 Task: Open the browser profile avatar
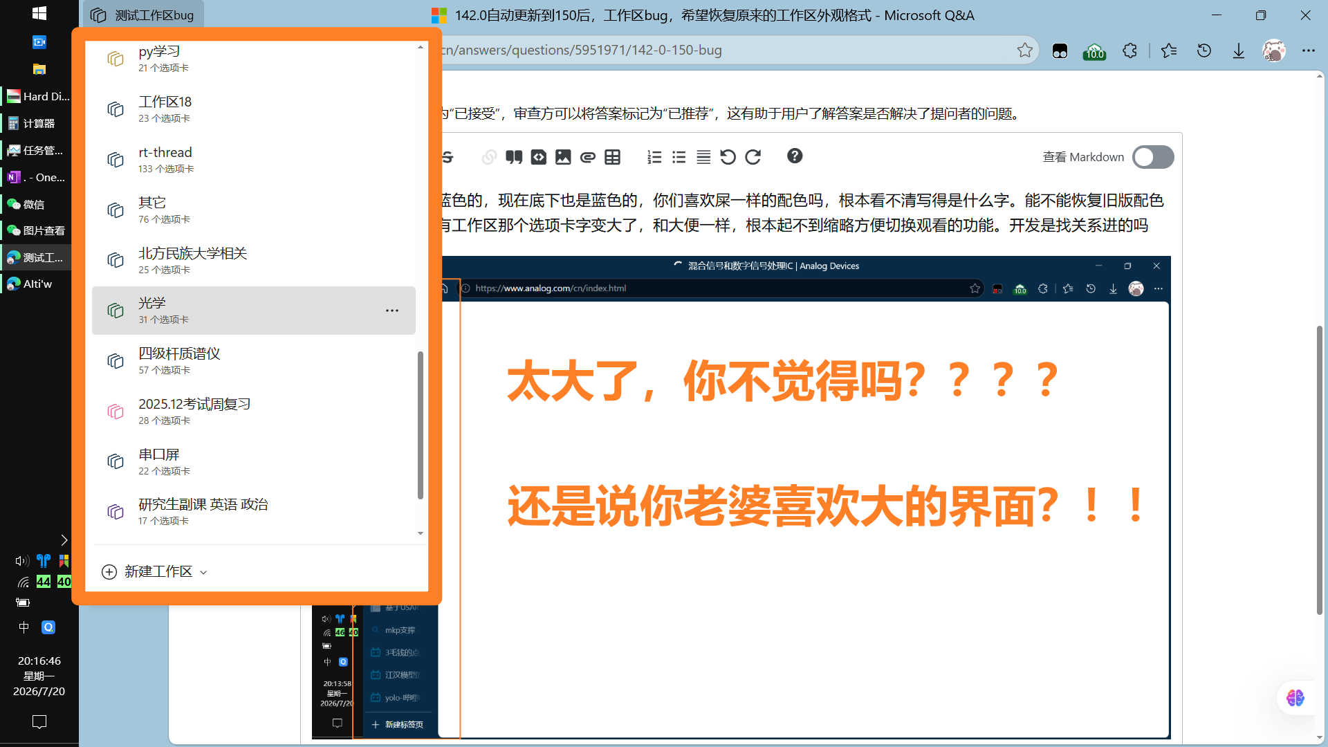[x=1274, y=50]
